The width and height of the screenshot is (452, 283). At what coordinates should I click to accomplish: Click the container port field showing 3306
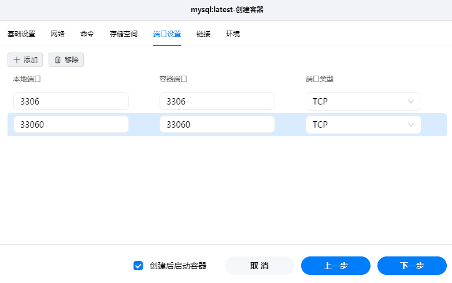(217, 101)
